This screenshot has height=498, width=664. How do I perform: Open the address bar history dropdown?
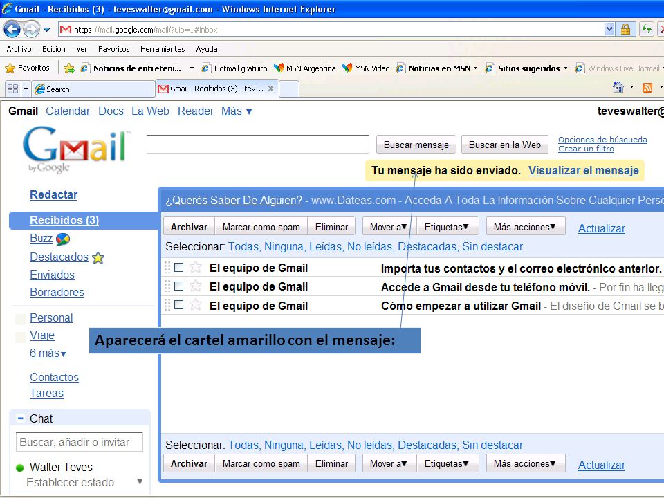(x=609, y=29)
